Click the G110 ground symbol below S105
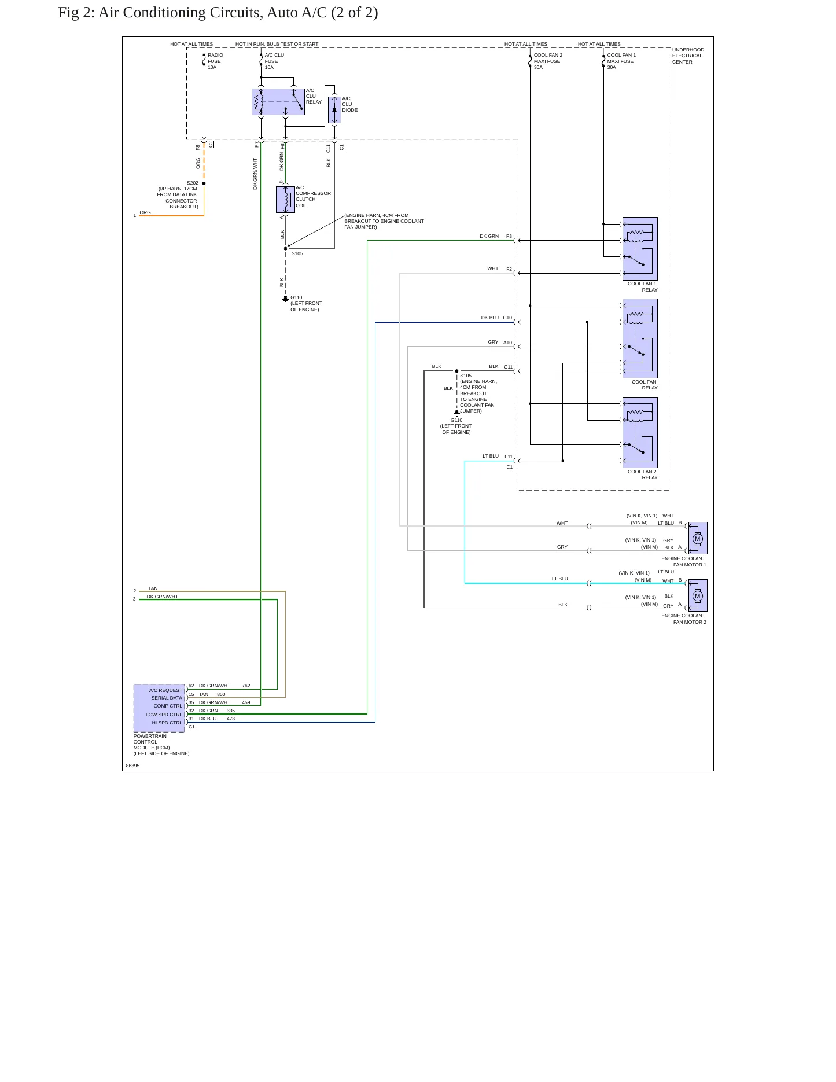The image size is (836, 1082). [286, 299]
